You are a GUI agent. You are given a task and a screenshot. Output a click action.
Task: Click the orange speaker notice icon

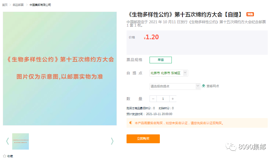[131, 123]
